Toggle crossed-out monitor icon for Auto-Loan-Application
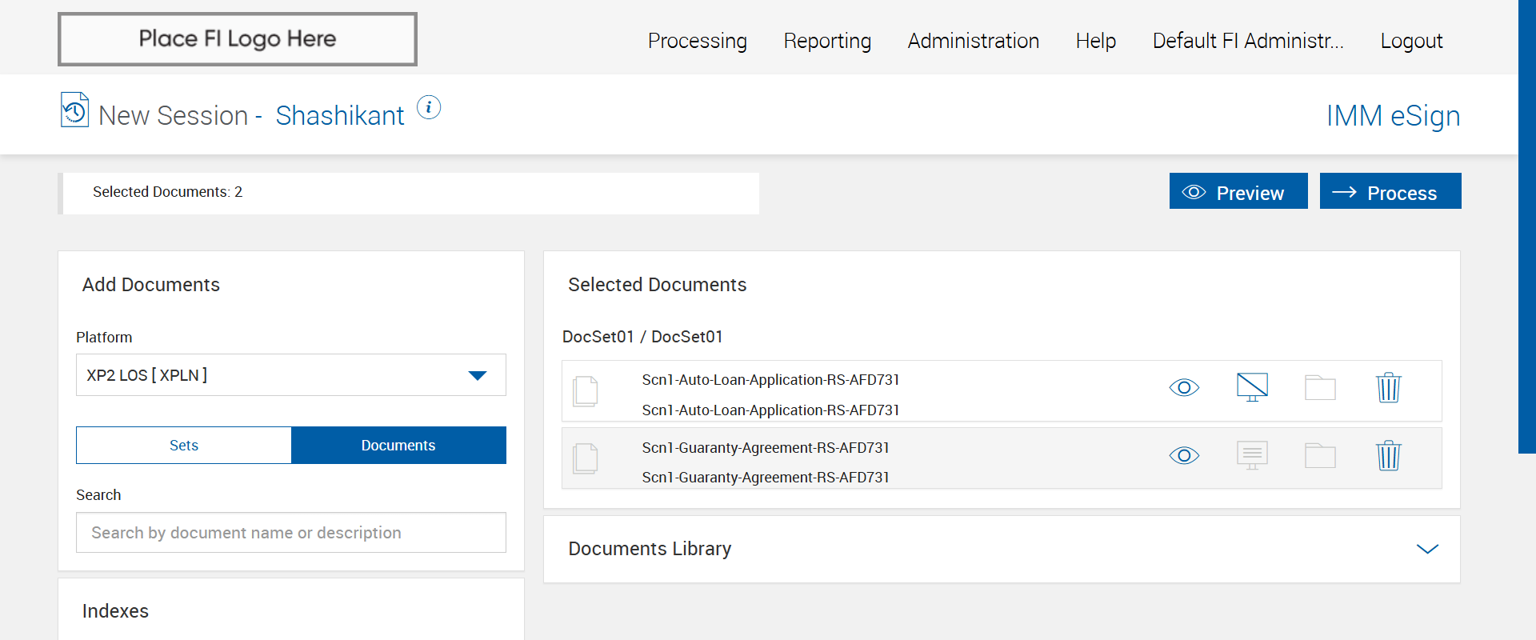This screenshot has width=1536, height=640. click(x=1252, y=387)
